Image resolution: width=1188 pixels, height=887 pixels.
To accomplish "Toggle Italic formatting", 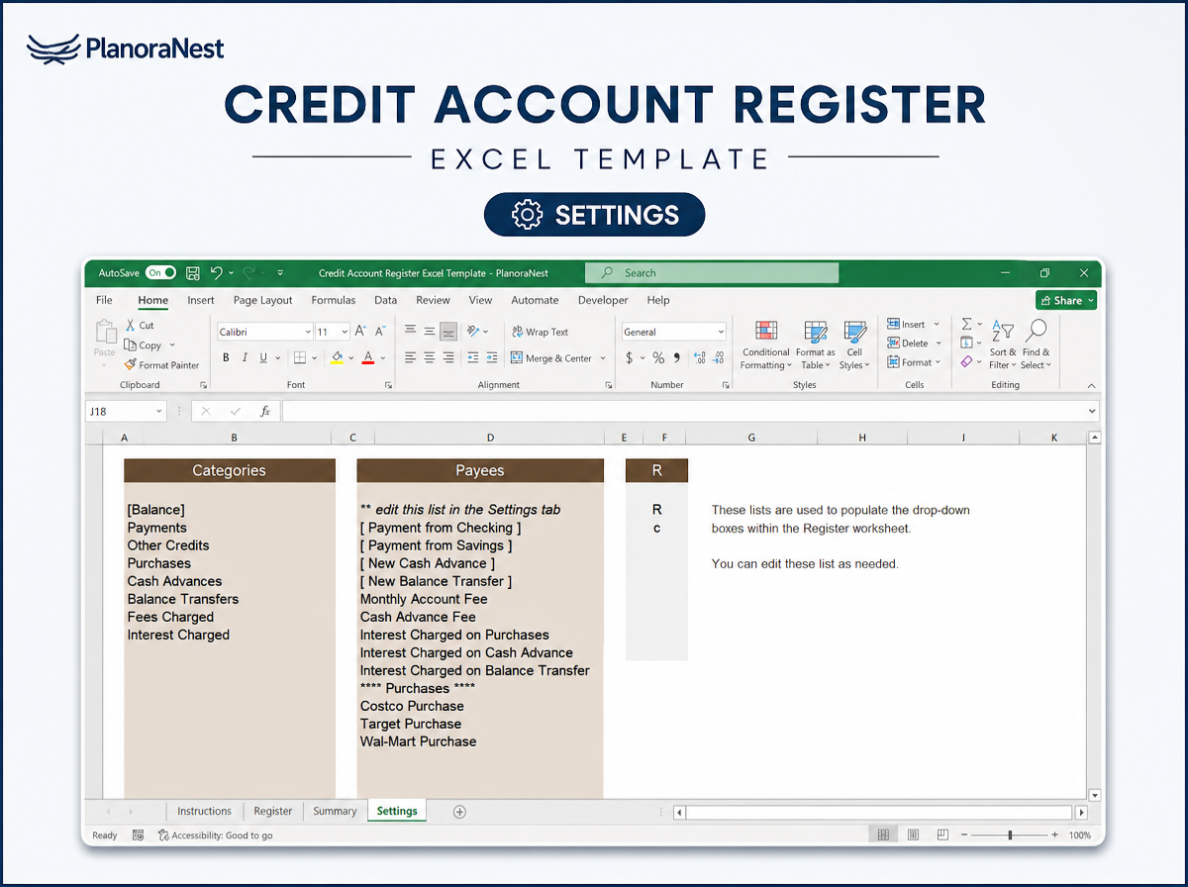I will (x=245, y=358).
